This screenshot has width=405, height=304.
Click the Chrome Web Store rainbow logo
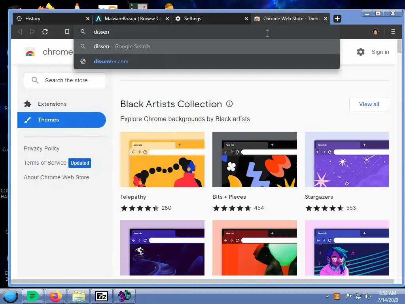tap(30, 52)
